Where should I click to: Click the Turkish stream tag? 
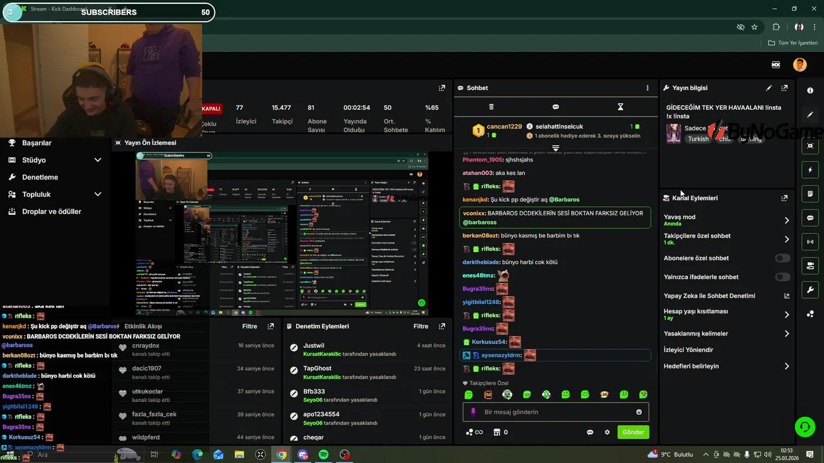[x=698, y=139]
